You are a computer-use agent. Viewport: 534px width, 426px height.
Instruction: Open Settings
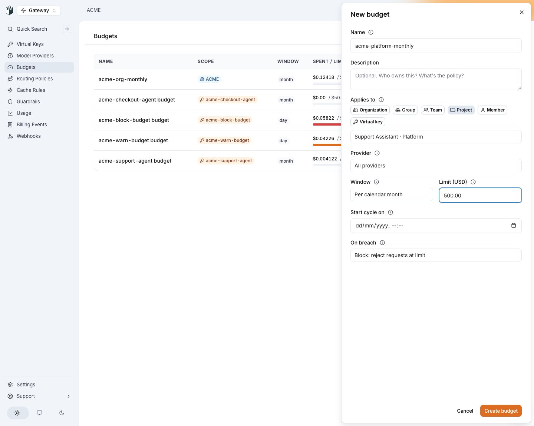39,385
